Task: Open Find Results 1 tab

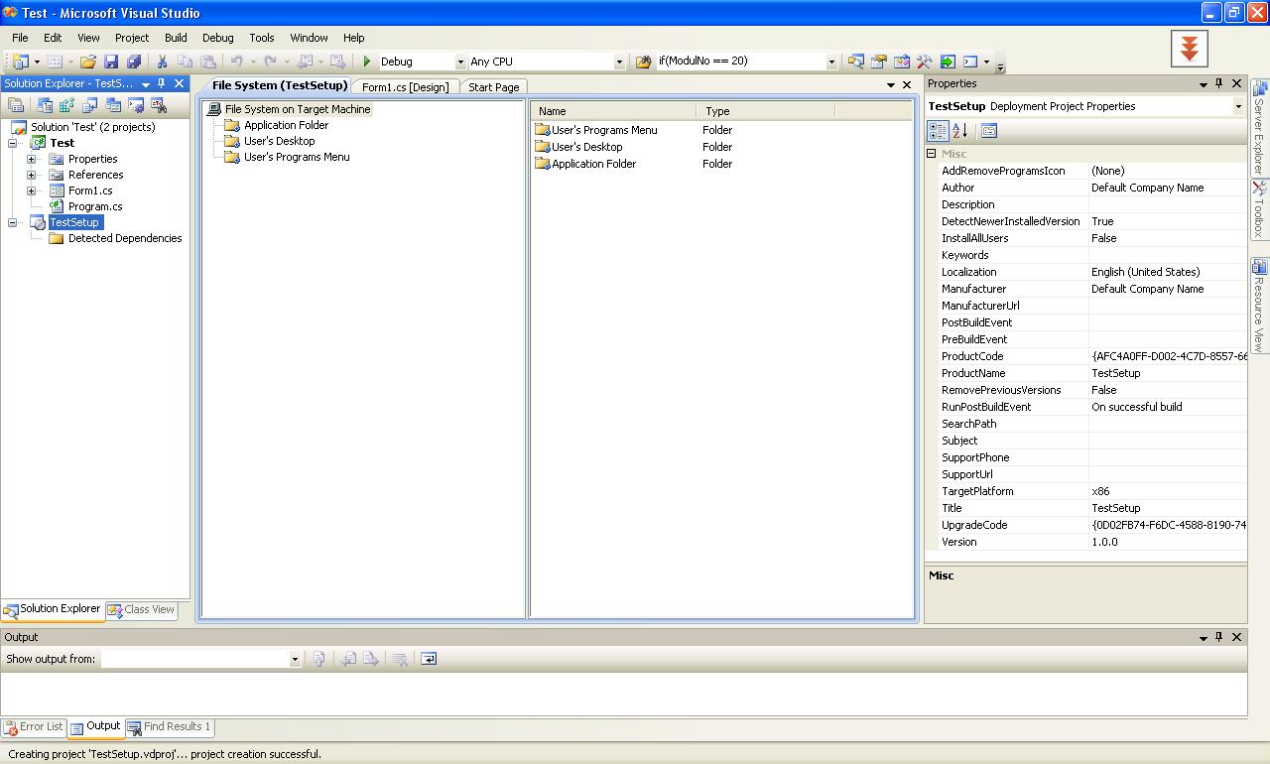Action: 169,727
